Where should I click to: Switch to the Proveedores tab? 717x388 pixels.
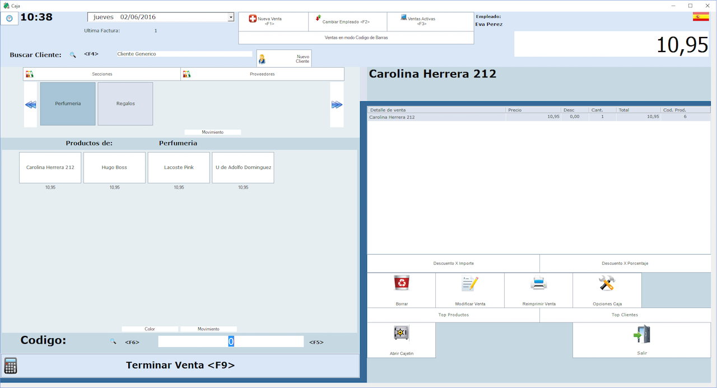262,74
